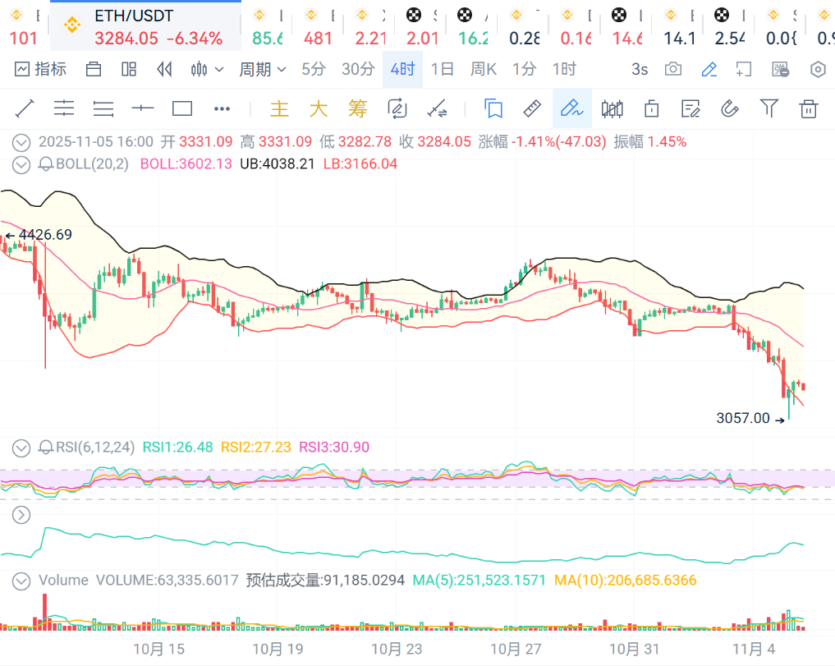Click the trash icon to delete drawings
This screenshot has width=835, height=666.
tap(809, 108)
